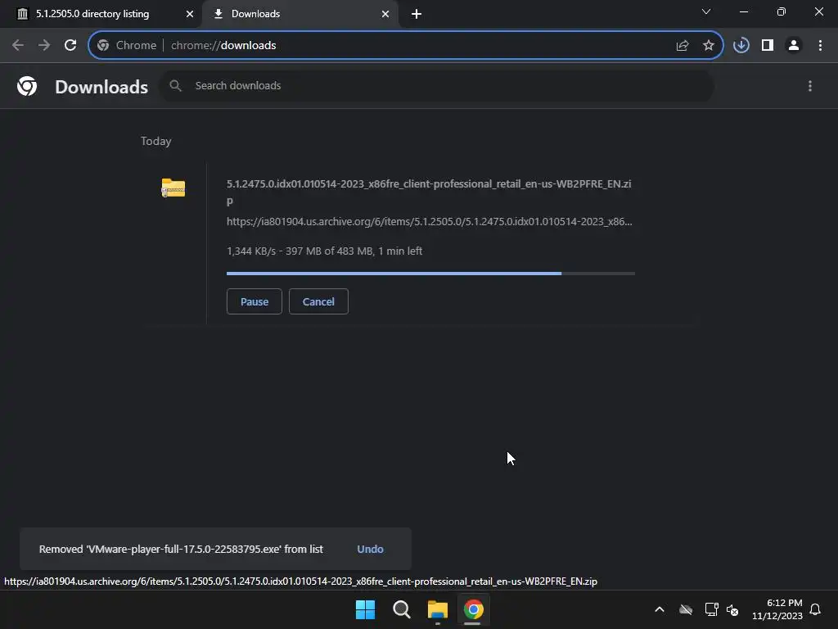Share this page icon in address bar
Screen dimensions: 838x629
(x=682, y=46)
